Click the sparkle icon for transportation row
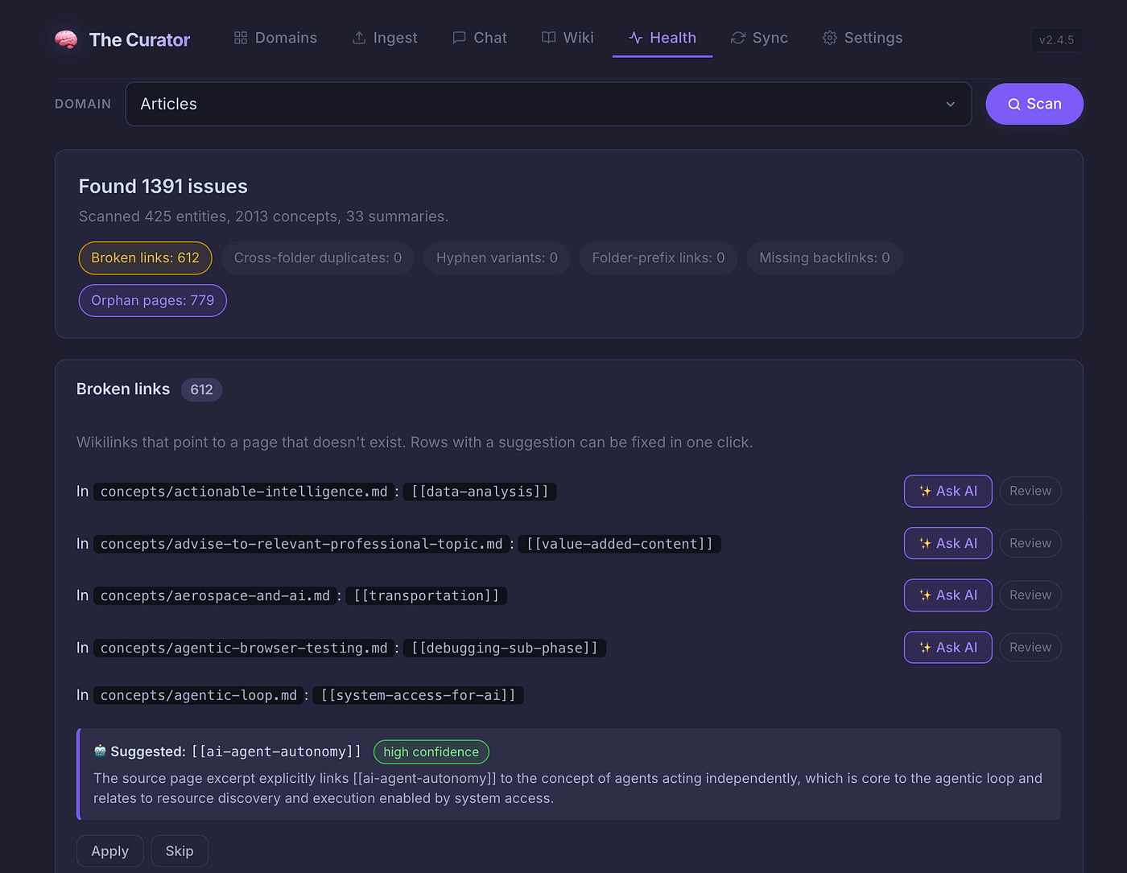 click(x=926, y=595)
